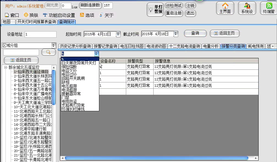Image resolution: width=277 pixels, height=162 pixels.
Task: Click 返回主页 button beside 查询
Action: [x=224, y=33]
